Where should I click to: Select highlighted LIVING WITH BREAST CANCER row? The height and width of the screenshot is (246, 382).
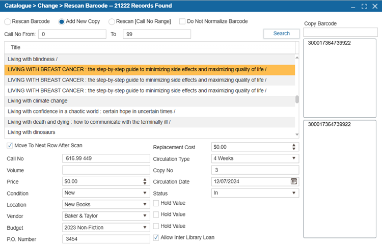tap(150, 70)
